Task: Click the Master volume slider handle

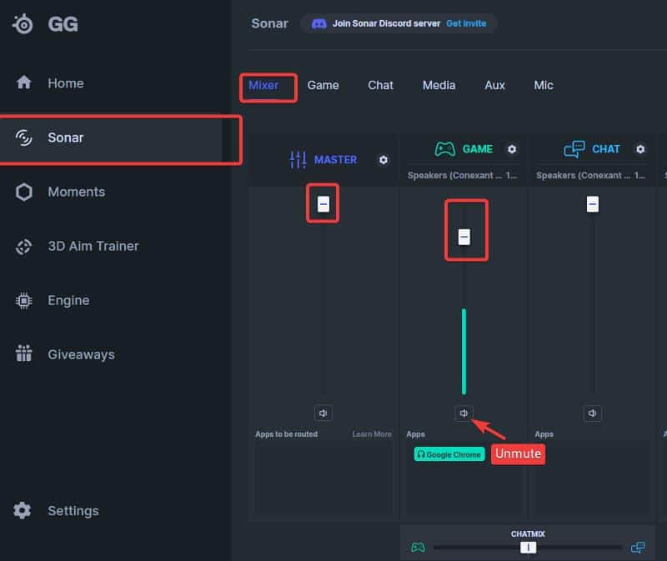Action: [323, 204]
